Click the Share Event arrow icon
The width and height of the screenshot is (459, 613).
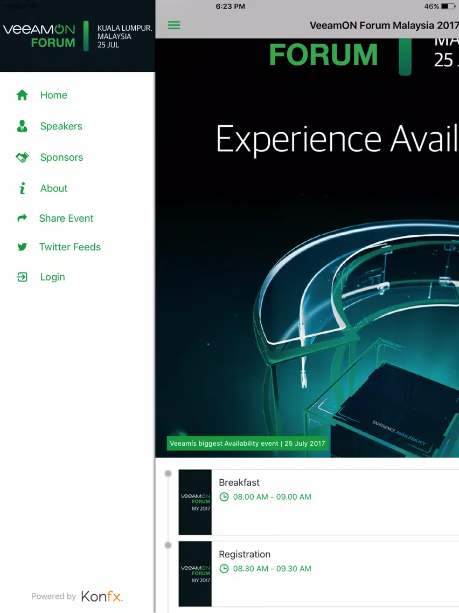click(x=22, y=218)
